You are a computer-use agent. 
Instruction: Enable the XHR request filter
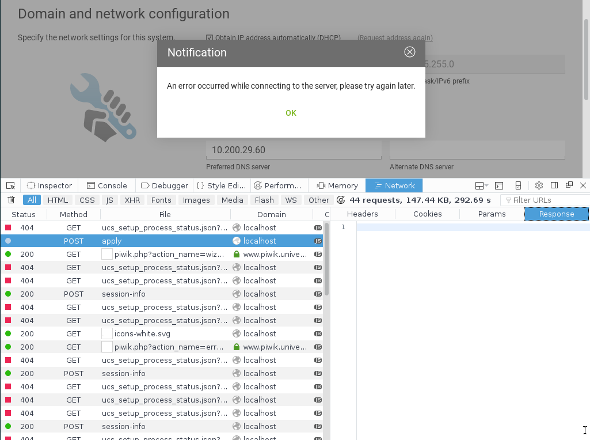coord(132,200)
